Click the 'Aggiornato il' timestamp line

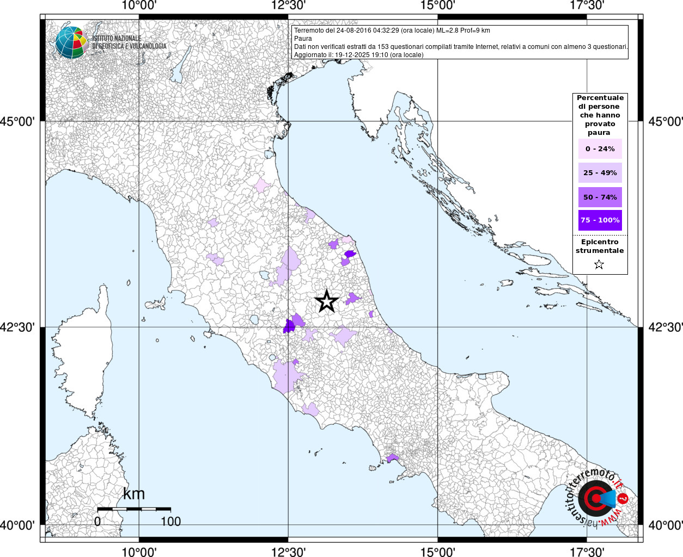coord(358,55)
